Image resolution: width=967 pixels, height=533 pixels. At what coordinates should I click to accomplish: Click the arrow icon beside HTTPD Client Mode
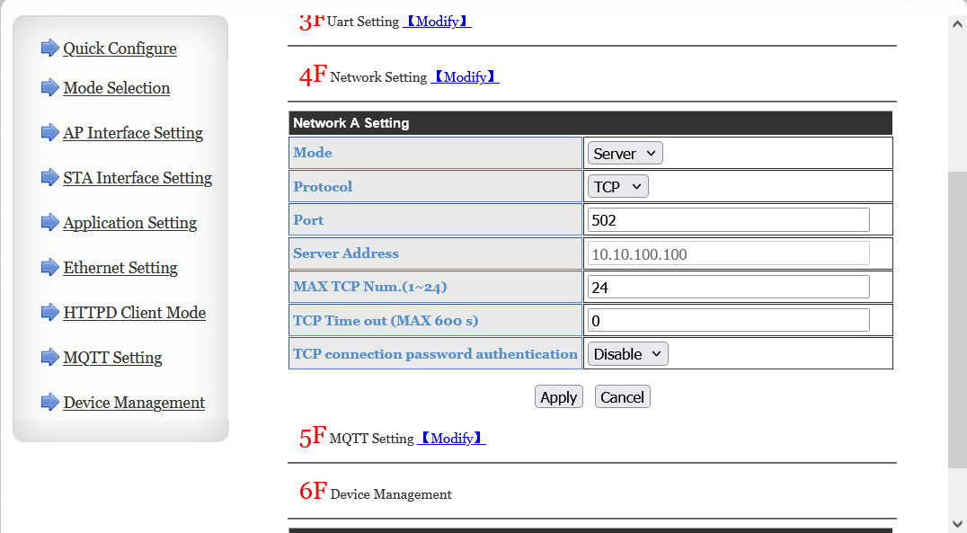(49, 312)
